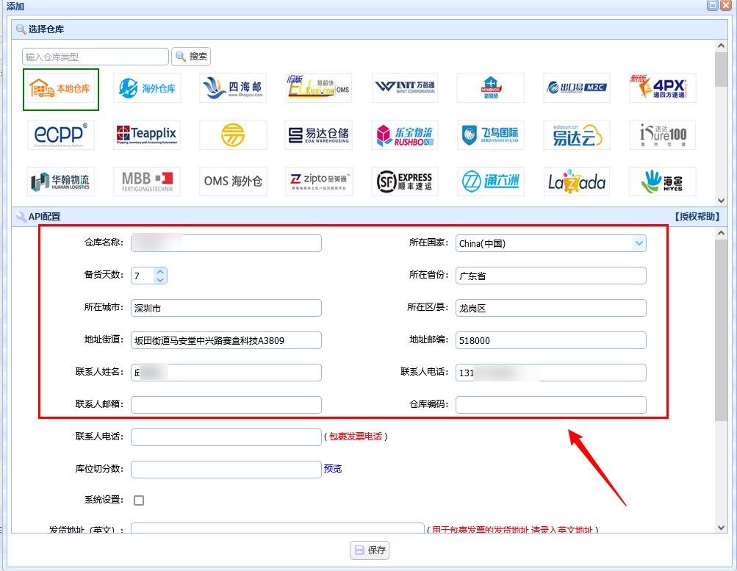Click the API配置 panel scrollbar up arrow
737x571 pixels.
click(721, 233)
